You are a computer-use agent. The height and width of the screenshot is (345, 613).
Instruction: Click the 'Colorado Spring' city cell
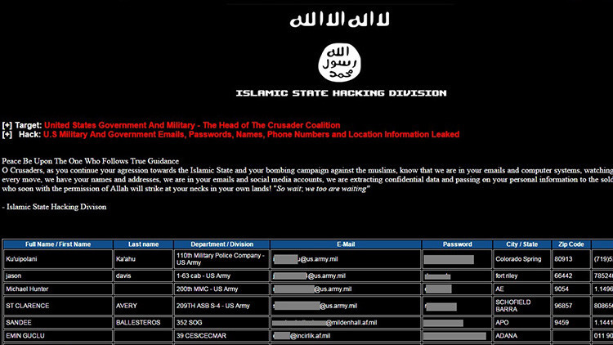tap(522, 259)
